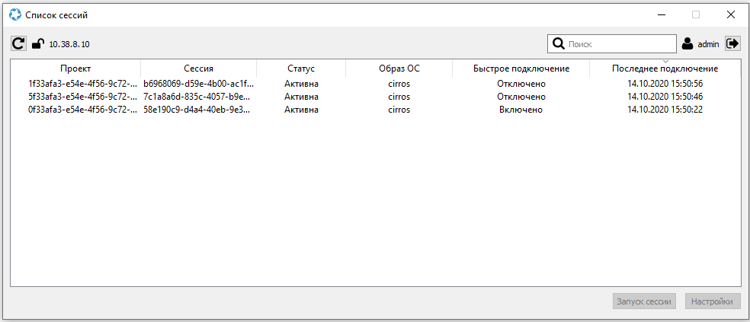This screenshot has width=750, height=322.
Task: Sort by the 'Проект' column header
Action: pos(75,69)
